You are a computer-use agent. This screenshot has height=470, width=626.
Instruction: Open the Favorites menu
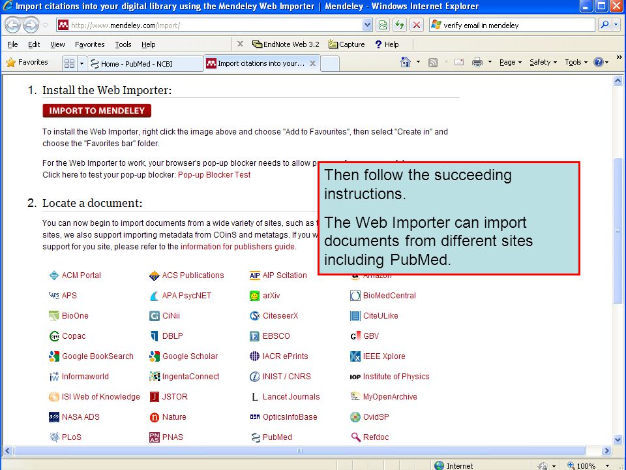point(90,44)
